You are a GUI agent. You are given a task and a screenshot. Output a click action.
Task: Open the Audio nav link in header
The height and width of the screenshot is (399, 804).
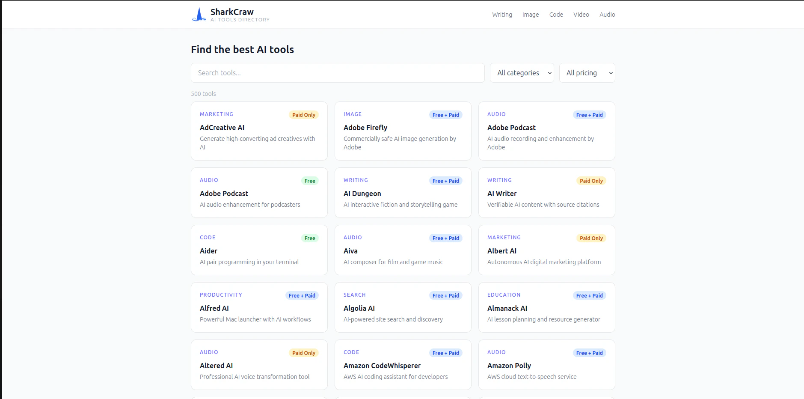tap(607, 15)
